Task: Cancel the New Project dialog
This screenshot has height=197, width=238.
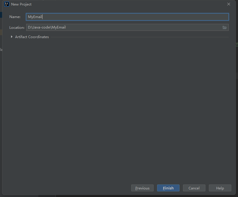Action: (x=194, y=188)
